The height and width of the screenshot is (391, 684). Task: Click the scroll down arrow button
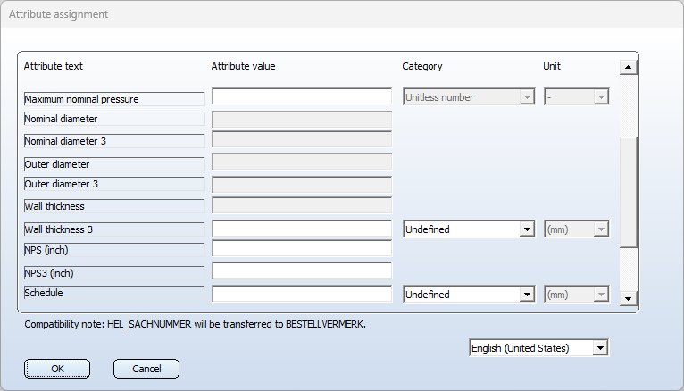pos(628,298)
